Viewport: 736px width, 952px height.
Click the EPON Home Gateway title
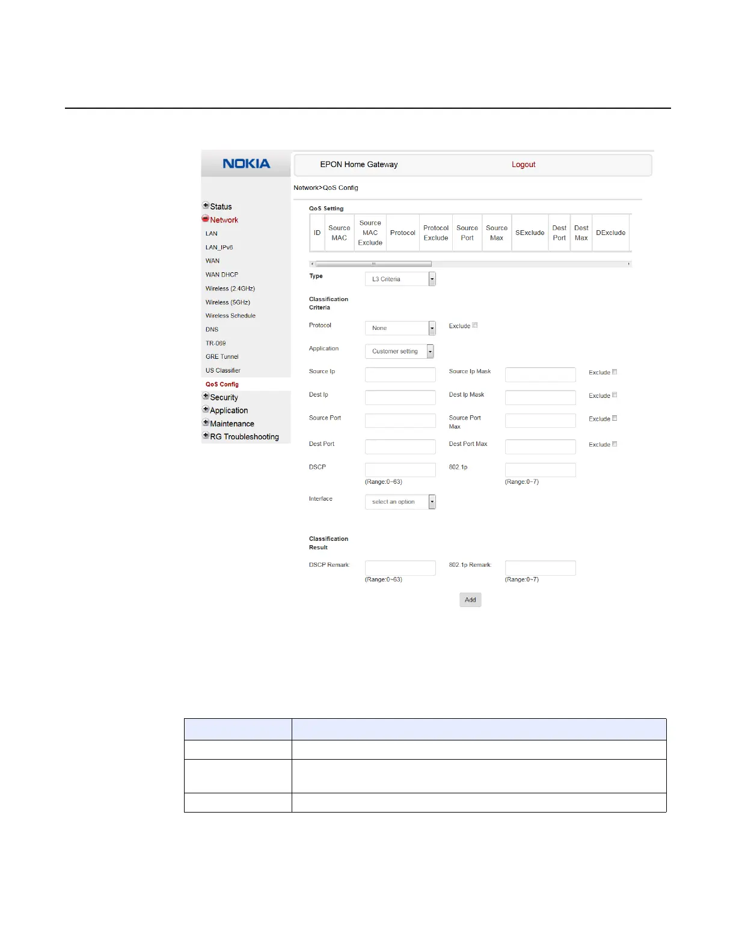point(359,165)
